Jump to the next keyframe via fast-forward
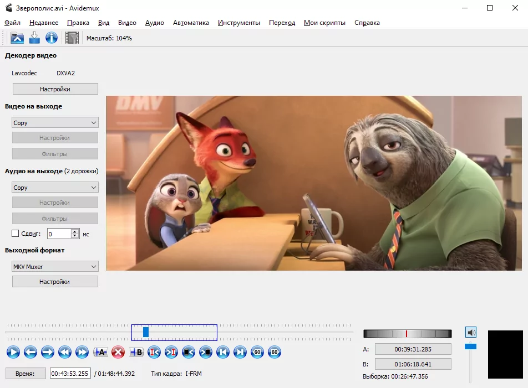528x388 pixels. [x=82, y=352]
